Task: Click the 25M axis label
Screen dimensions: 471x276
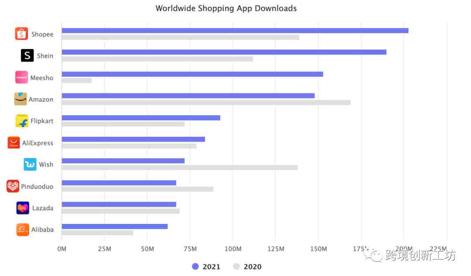Action: coord(105,249)
